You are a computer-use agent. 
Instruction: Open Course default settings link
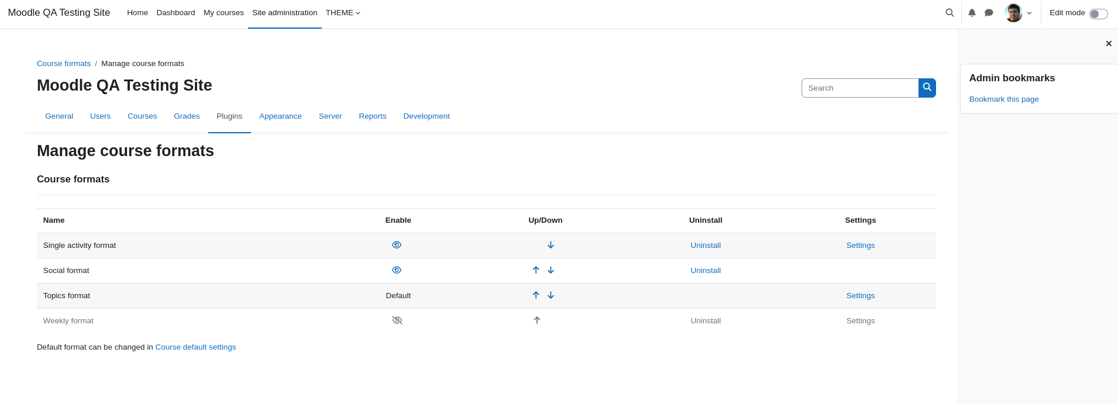195,347
